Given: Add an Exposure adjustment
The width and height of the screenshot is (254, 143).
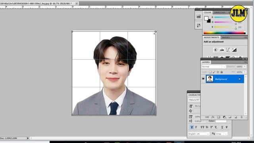Looking at the screenshot, I should 234,50.
